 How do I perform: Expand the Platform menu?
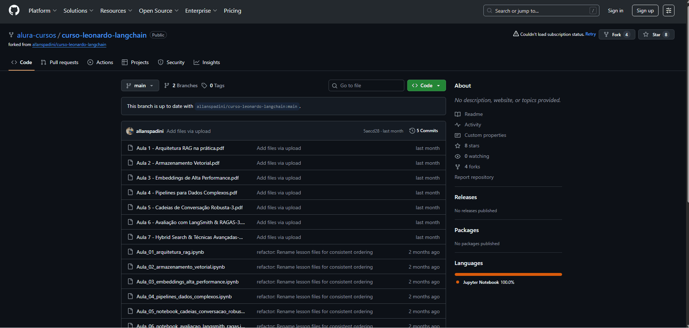(42, 11)
